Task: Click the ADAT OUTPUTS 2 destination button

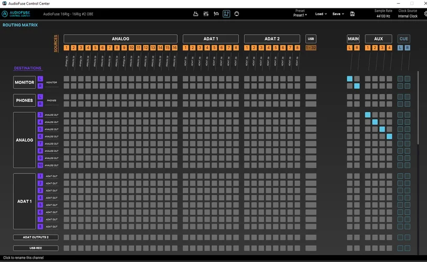Action: (x=36, y=237)
